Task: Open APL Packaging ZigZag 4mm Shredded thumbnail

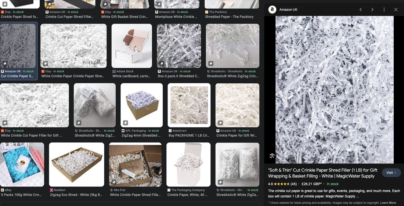Action: [142, 105]
